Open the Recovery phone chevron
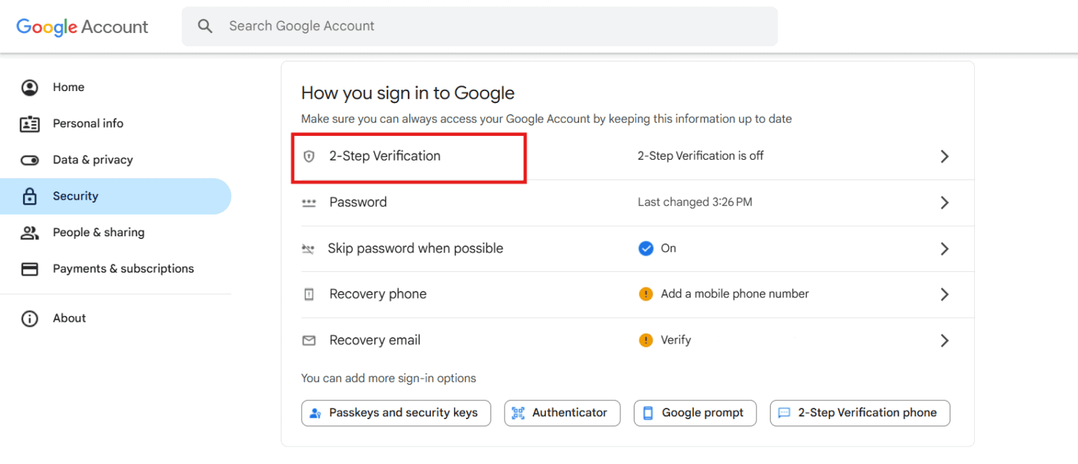1078x464 pixels. click(x=945, y=294)
